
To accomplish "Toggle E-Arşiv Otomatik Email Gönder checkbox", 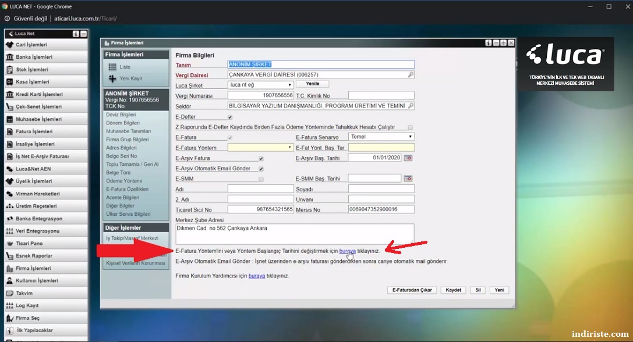I will pos(261,169).
